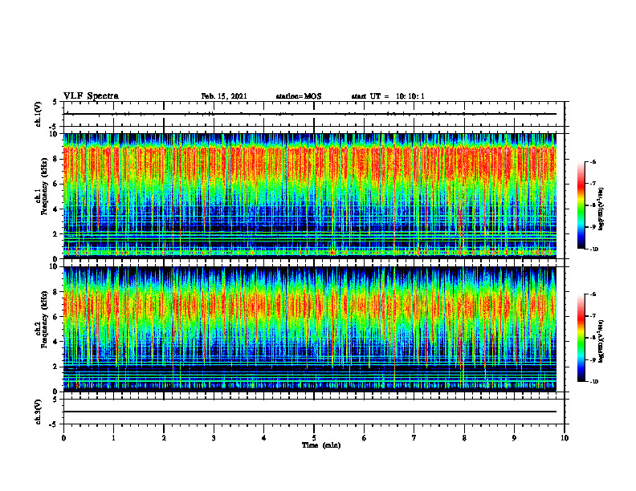Click the ch.1 frequency tick "10"
This screenshot has width=636, height=491.
(x=55, y=134)
